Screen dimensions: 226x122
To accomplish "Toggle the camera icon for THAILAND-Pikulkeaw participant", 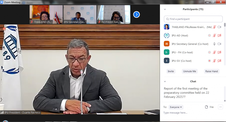I will click(219, 27).
